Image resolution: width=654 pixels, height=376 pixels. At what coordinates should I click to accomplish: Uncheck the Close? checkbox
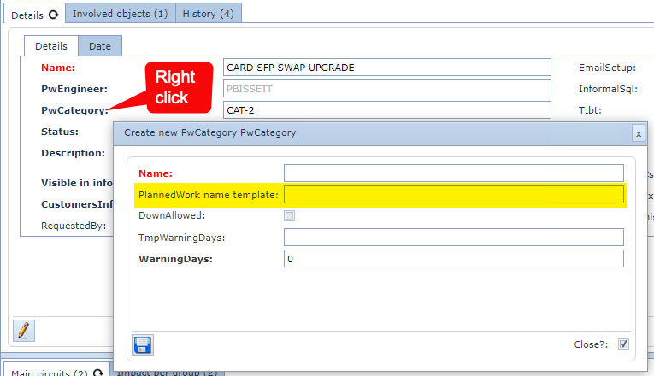coord(623,344)
